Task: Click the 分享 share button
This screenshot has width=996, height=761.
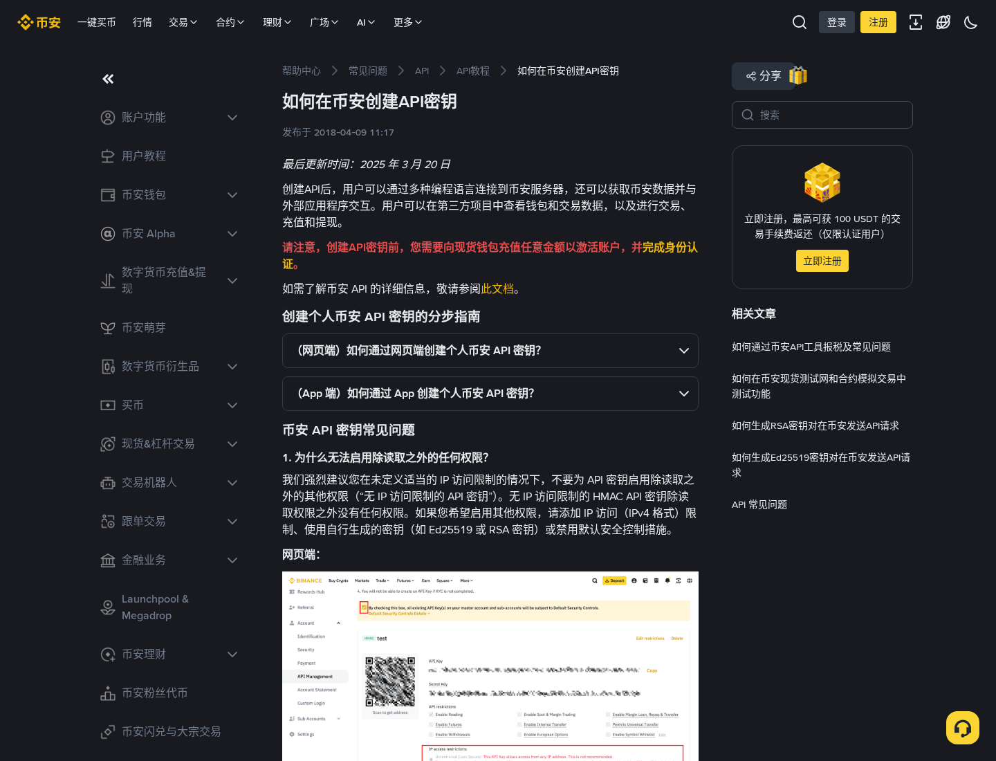Action: pyautogui.click(x=764, y=76)
